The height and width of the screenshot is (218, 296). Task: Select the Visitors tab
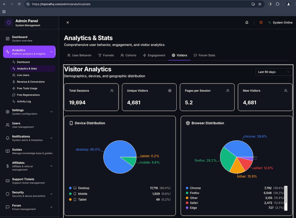pyautogui.click(x=179, y=55)
